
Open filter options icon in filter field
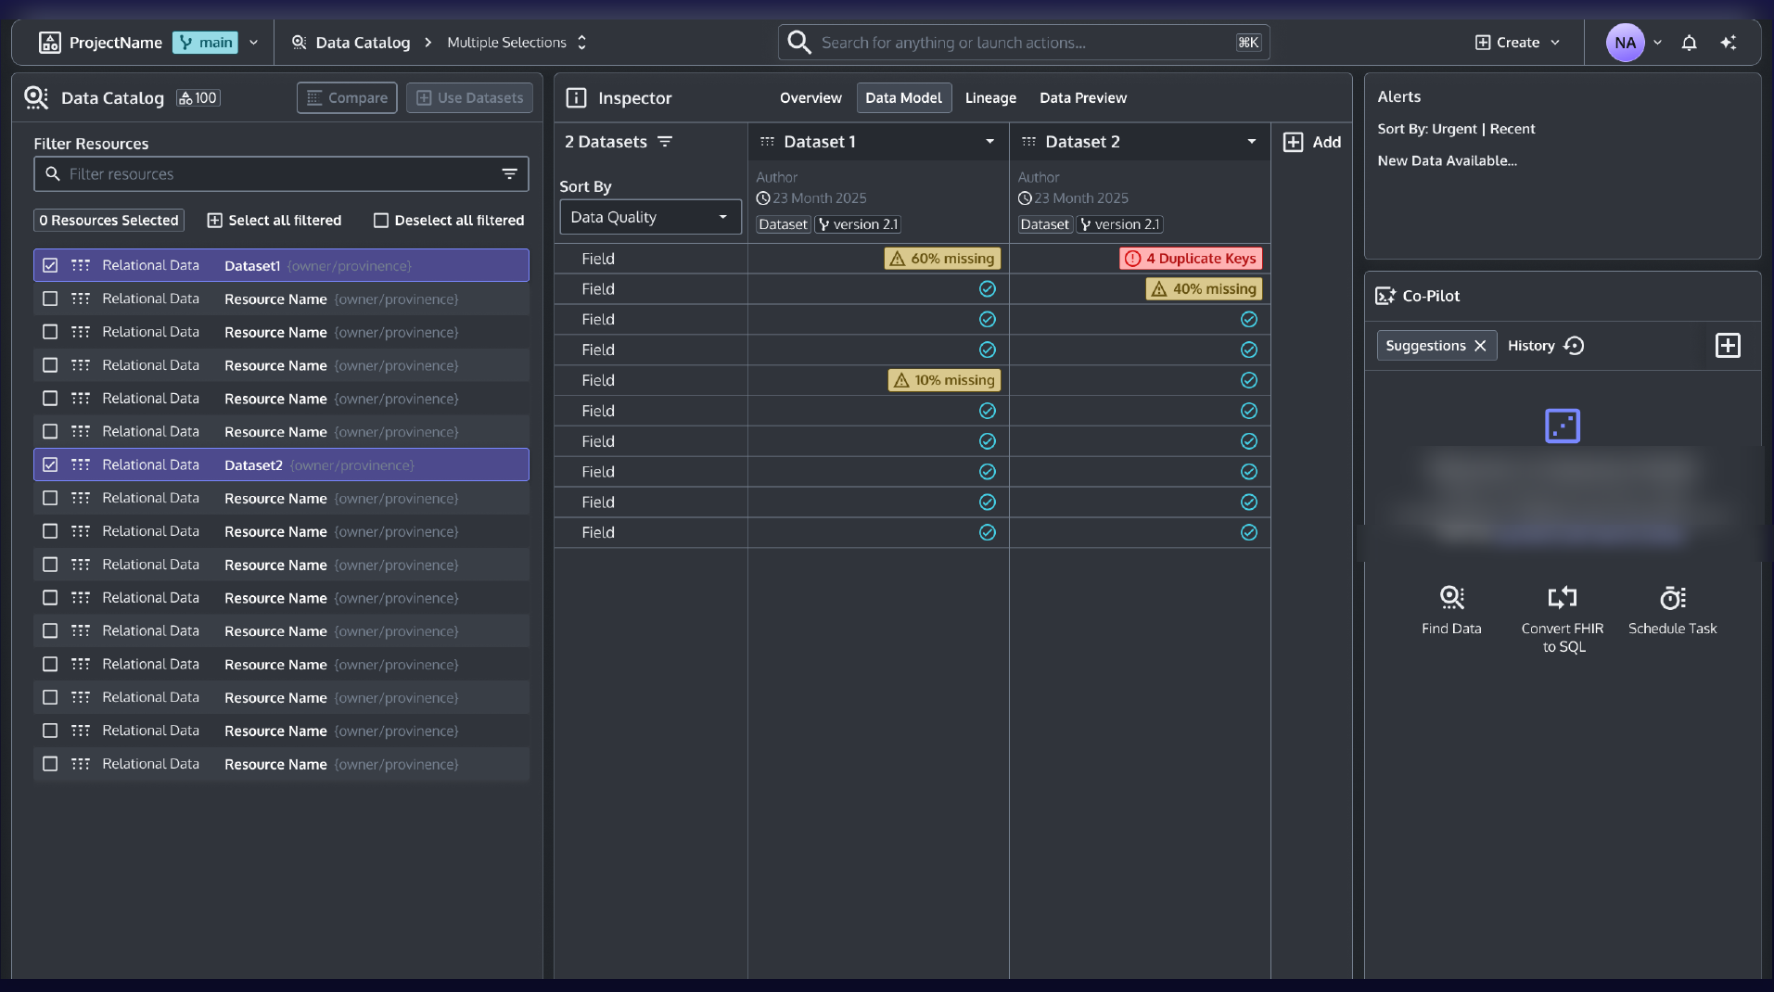(509, 174)
